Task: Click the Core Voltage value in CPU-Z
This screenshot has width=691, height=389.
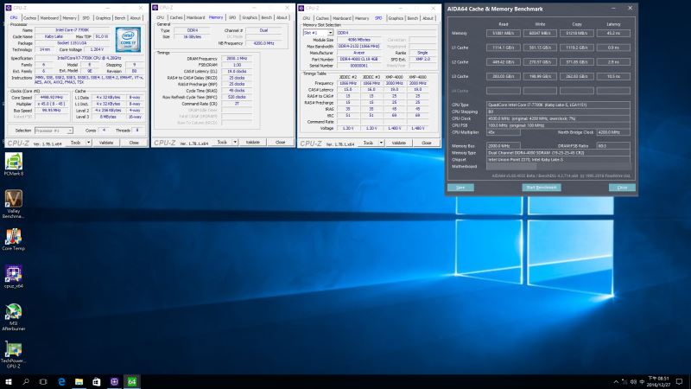Action: pyautogui.click(x=97, y=49)
